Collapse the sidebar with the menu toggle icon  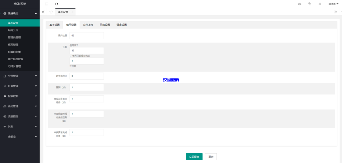coord(46,4)
